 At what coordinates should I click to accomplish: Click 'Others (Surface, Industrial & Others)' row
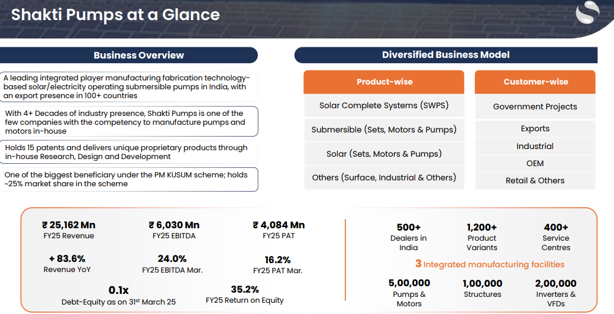pyautogui.click(x=384, y=178)
